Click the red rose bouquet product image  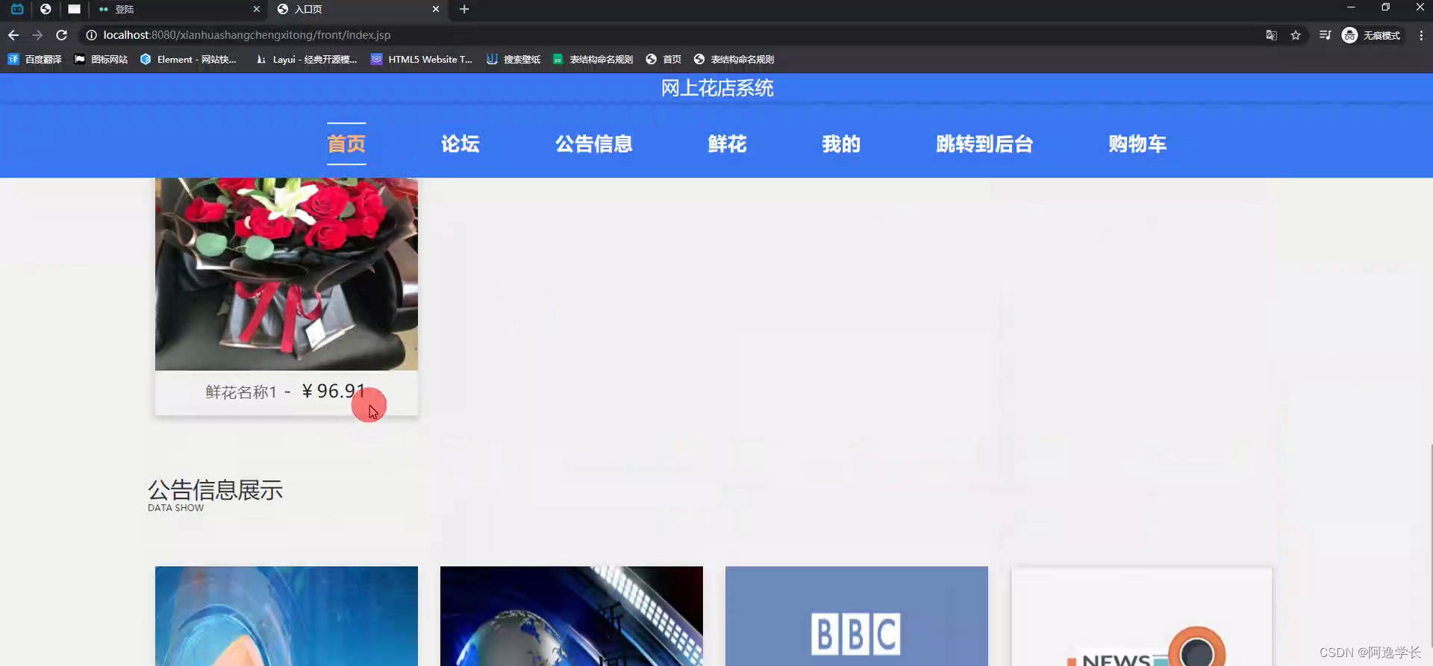click(287, 274)
